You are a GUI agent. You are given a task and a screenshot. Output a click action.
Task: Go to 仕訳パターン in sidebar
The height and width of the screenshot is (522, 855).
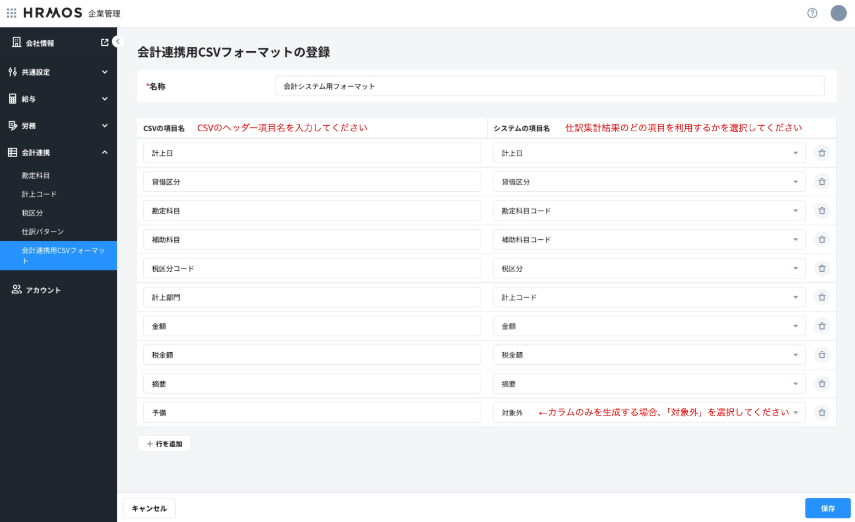point(42,232)
